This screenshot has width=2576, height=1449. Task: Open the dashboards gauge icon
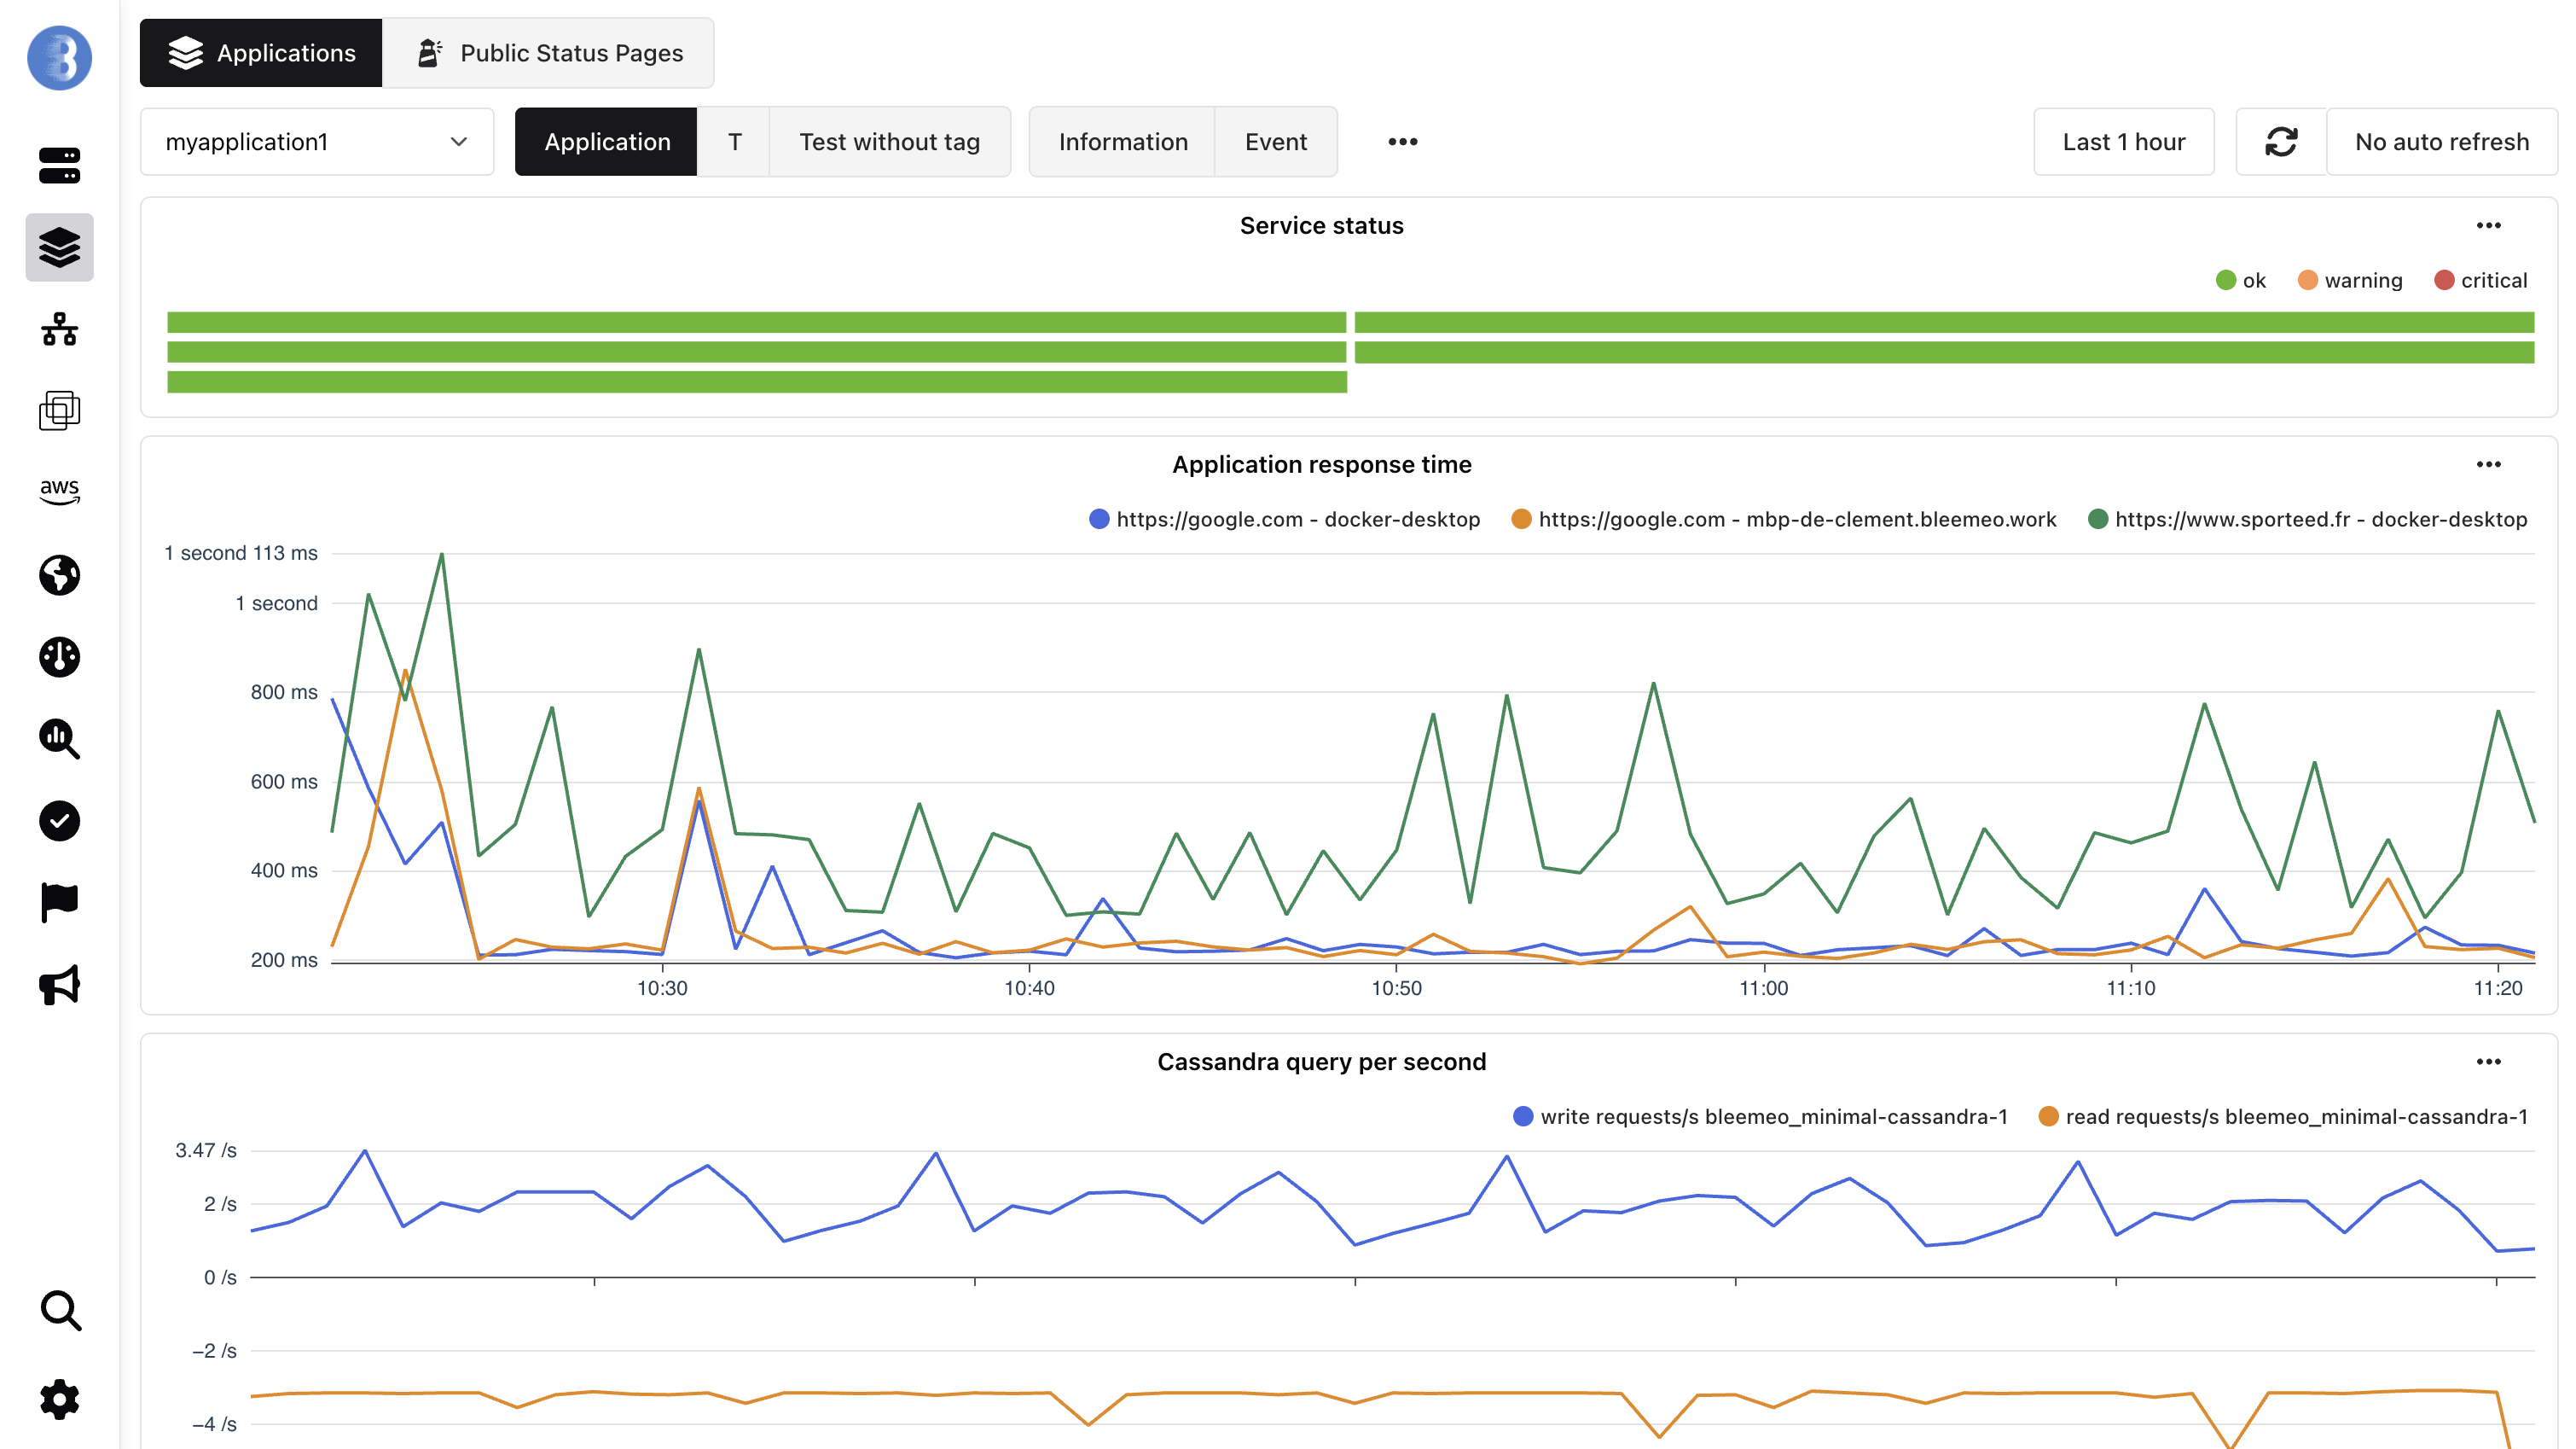click(x=59, y=656)
